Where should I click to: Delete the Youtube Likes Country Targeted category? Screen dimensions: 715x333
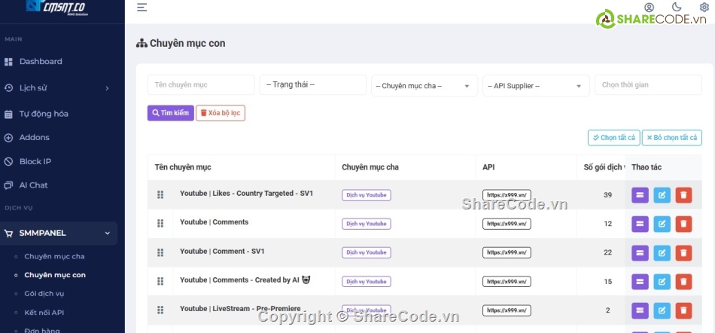(x=683, y=195)
